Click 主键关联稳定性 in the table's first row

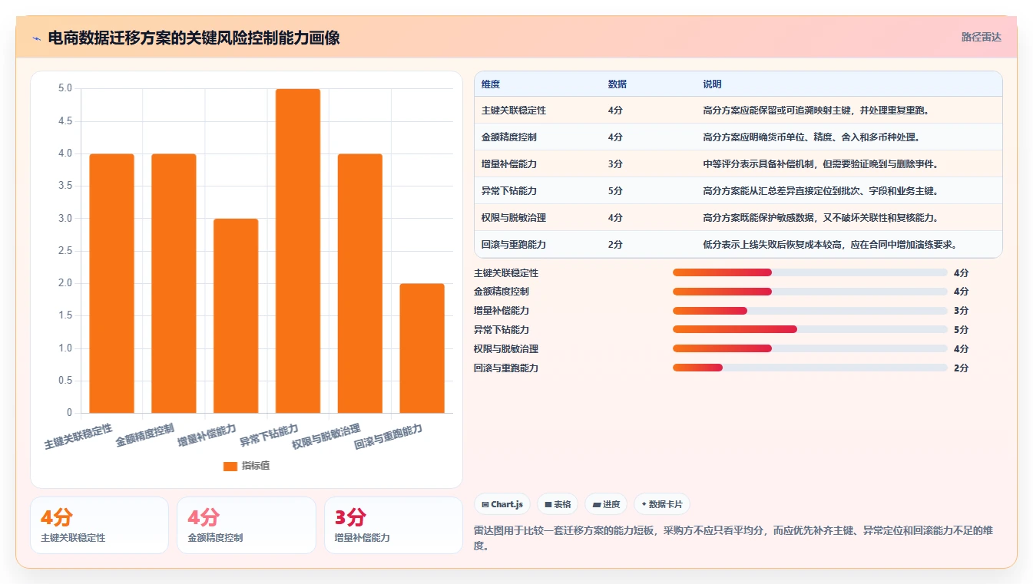[514, 111]
